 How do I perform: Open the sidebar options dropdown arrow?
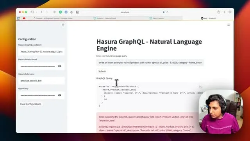36,12
